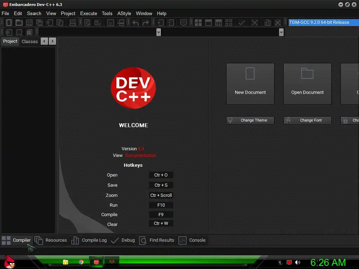
Task: Click the Undo arrow toolbar icon
Action: coord(136,23)
